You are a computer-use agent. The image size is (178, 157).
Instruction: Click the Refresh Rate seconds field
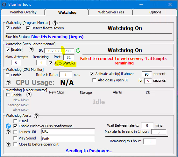(66, 75)
